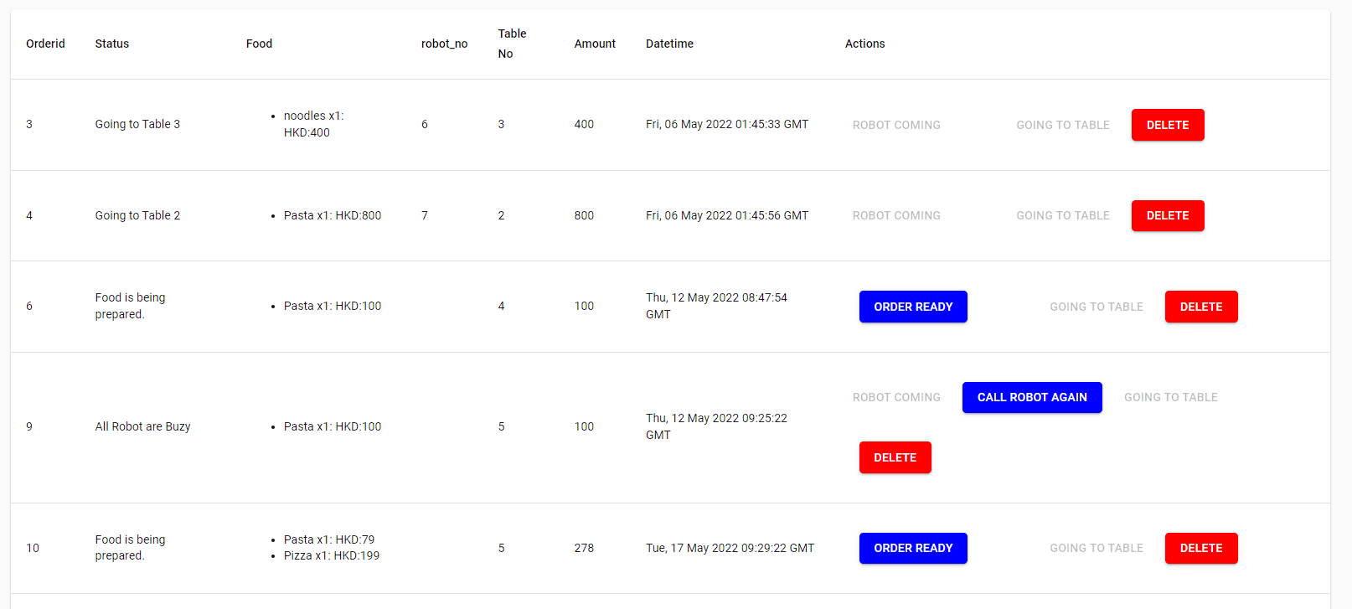1352x609 pixels.
Task: Click the ROBOT COMING label for order 4
Action: pyautogui.click(x=896, y=215)
